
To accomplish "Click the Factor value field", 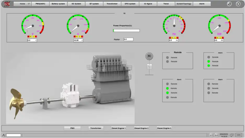I will click(128, 39).
